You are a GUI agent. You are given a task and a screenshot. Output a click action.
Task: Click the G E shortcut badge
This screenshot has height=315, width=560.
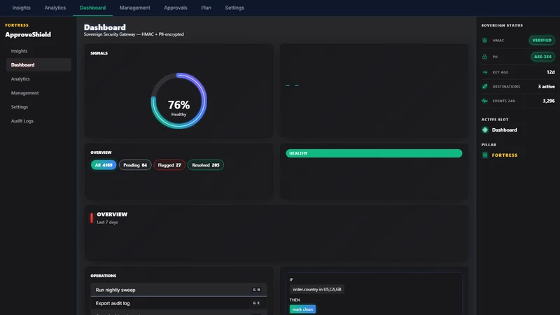[x=256, y=303]
